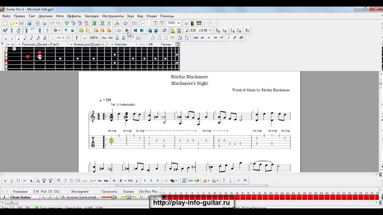The image size is (383, 215).
Task: Open the Инструменты menu
Action: coord(113,16)
